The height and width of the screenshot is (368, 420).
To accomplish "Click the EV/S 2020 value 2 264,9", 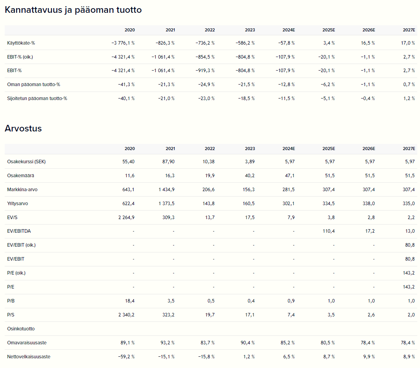I will coord(127,218).
